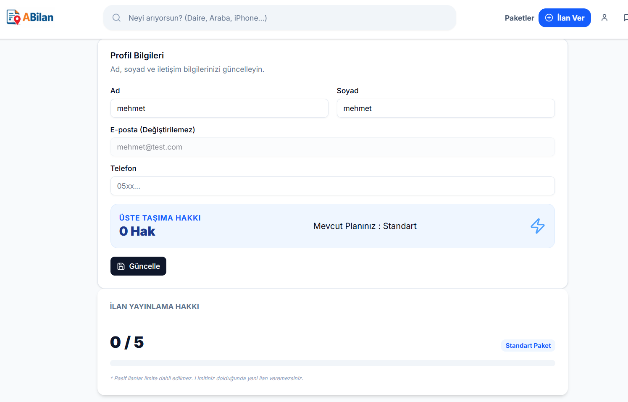The image size is (628, 402).
Task: Click 'Mevcut Planınız : Standart' text
Action: pos(365,226)
